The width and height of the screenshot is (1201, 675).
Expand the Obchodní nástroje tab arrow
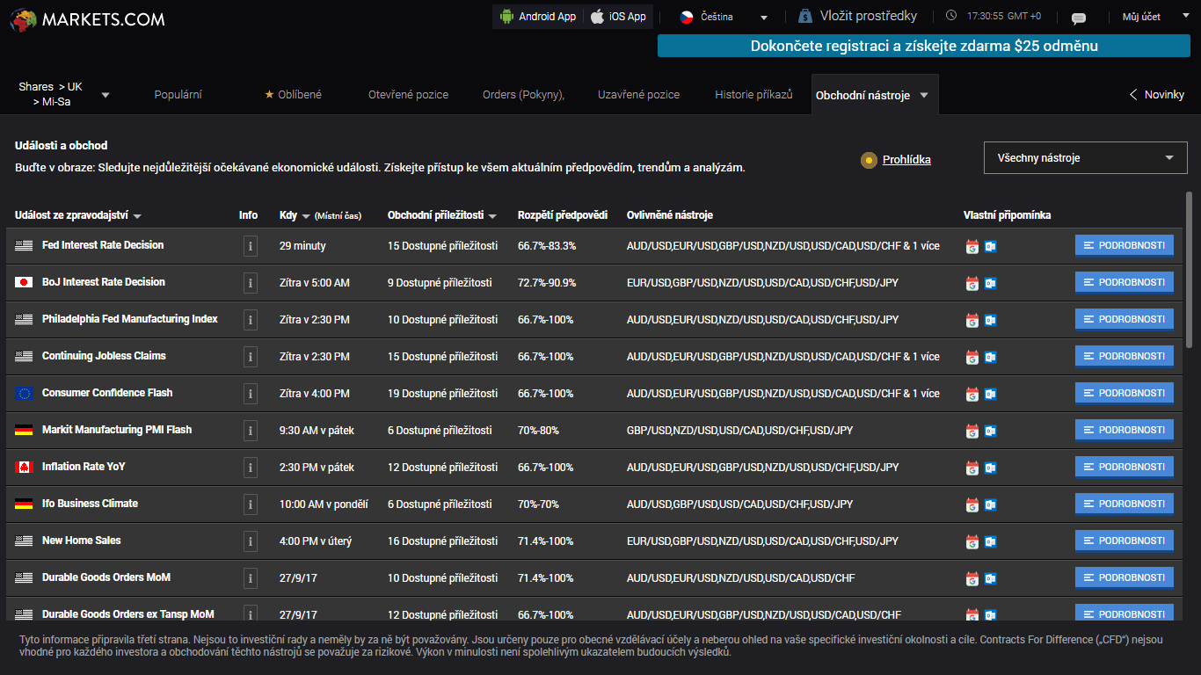click(924, 95)
